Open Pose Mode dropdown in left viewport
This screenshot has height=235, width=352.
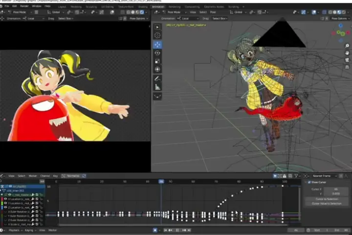pos(20,12)
